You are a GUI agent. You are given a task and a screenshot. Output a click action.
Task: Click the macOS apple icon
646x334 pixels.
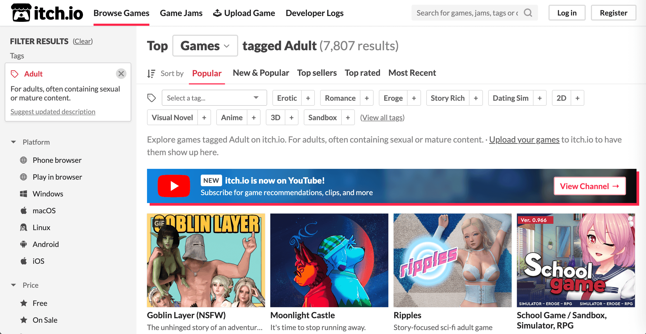[23, 210]
